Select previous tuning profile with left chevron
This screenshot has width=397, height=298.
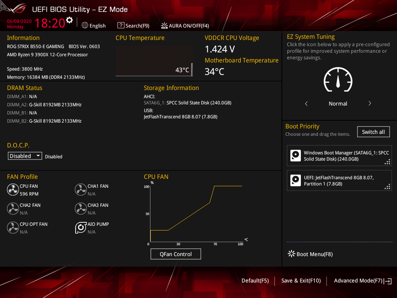pyautogui.click(x=306, y=103)
